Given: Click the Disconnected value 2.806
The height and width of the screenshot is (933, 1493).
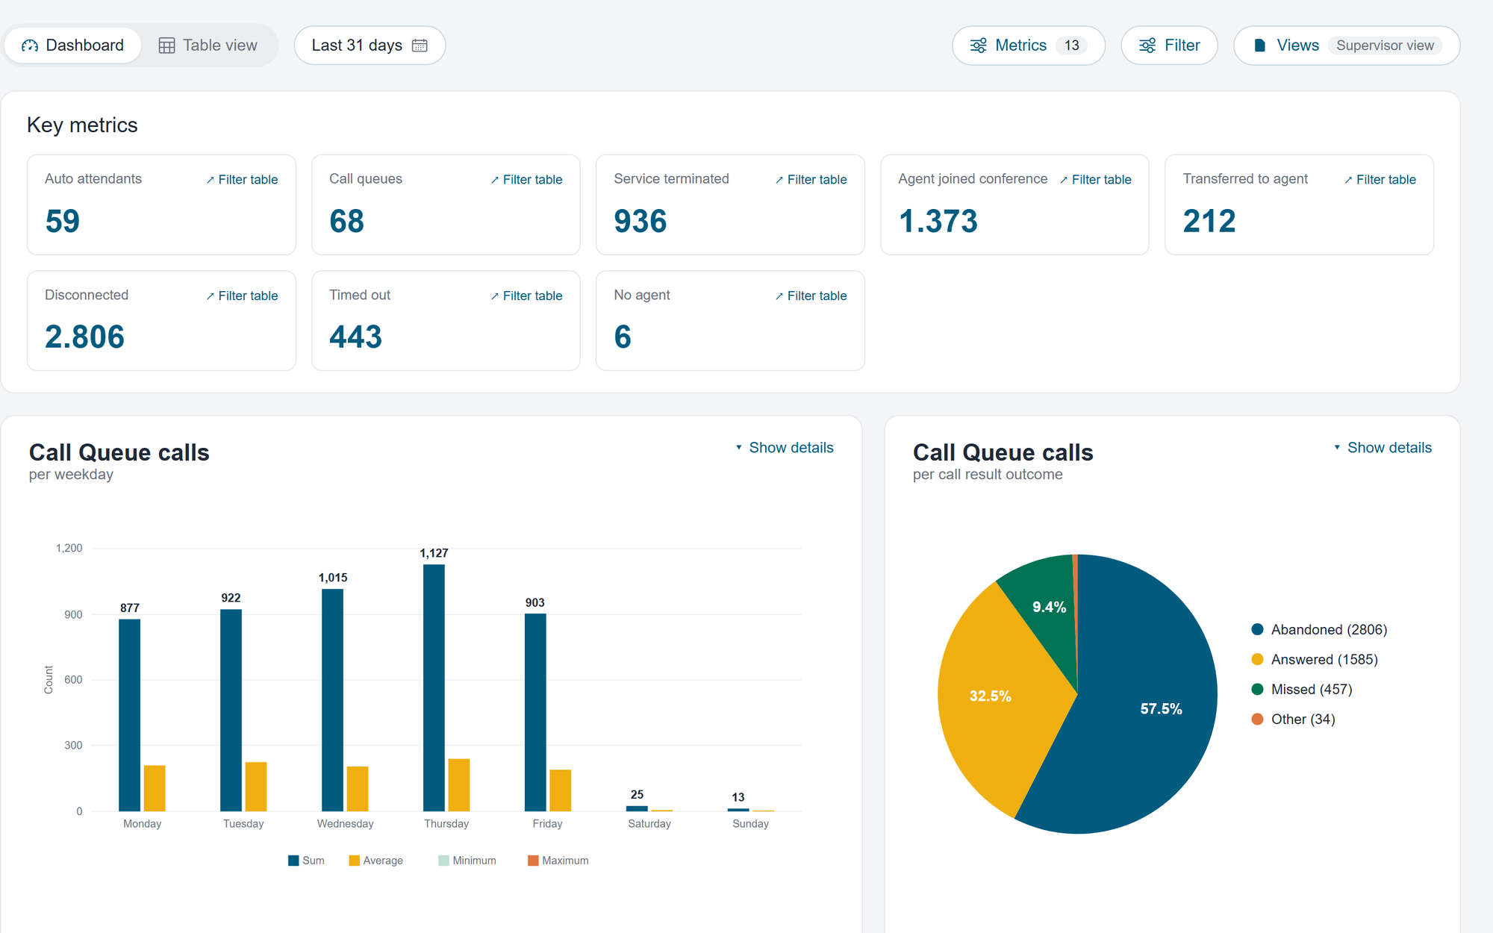Looking at the screenshot, I should [x=84, y=337].
